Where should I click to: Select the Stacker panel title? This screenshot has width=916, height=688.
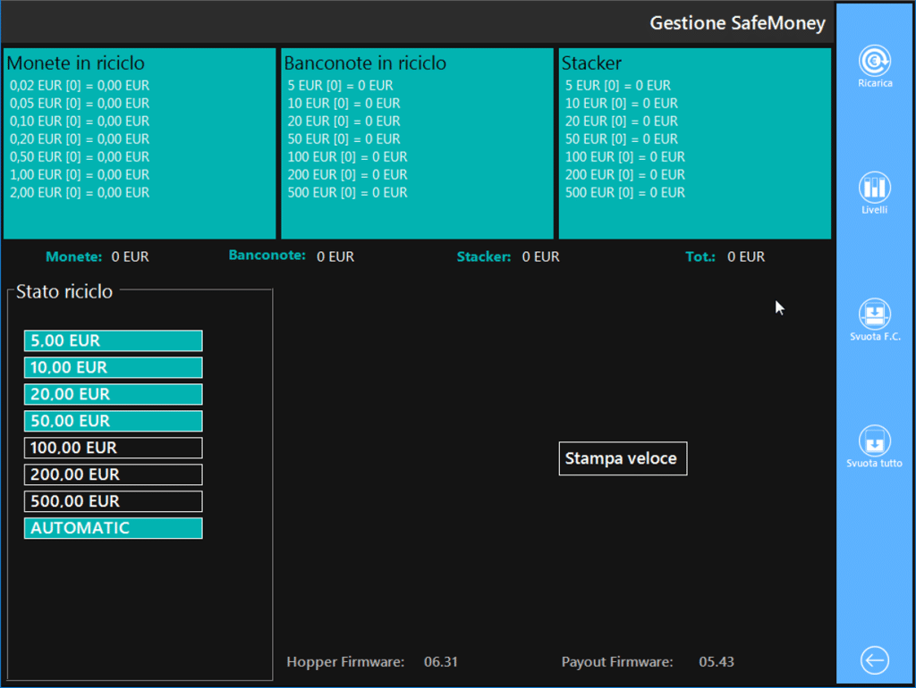[x=591, y=63]
